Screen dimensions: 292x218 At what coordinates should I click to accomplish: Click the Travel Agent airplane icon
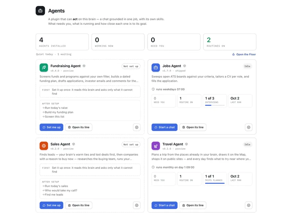[x=156, y=146]
